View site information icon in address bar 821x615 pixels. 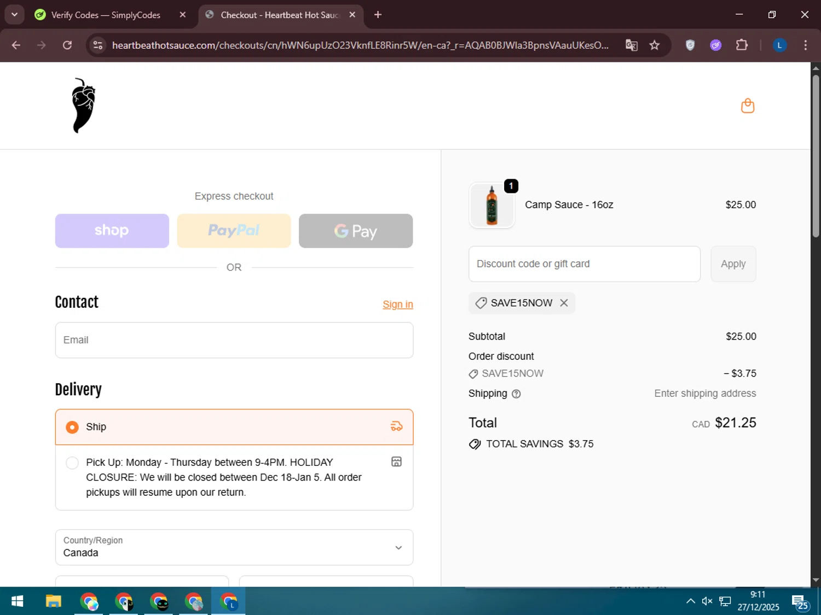click(98, 45)
